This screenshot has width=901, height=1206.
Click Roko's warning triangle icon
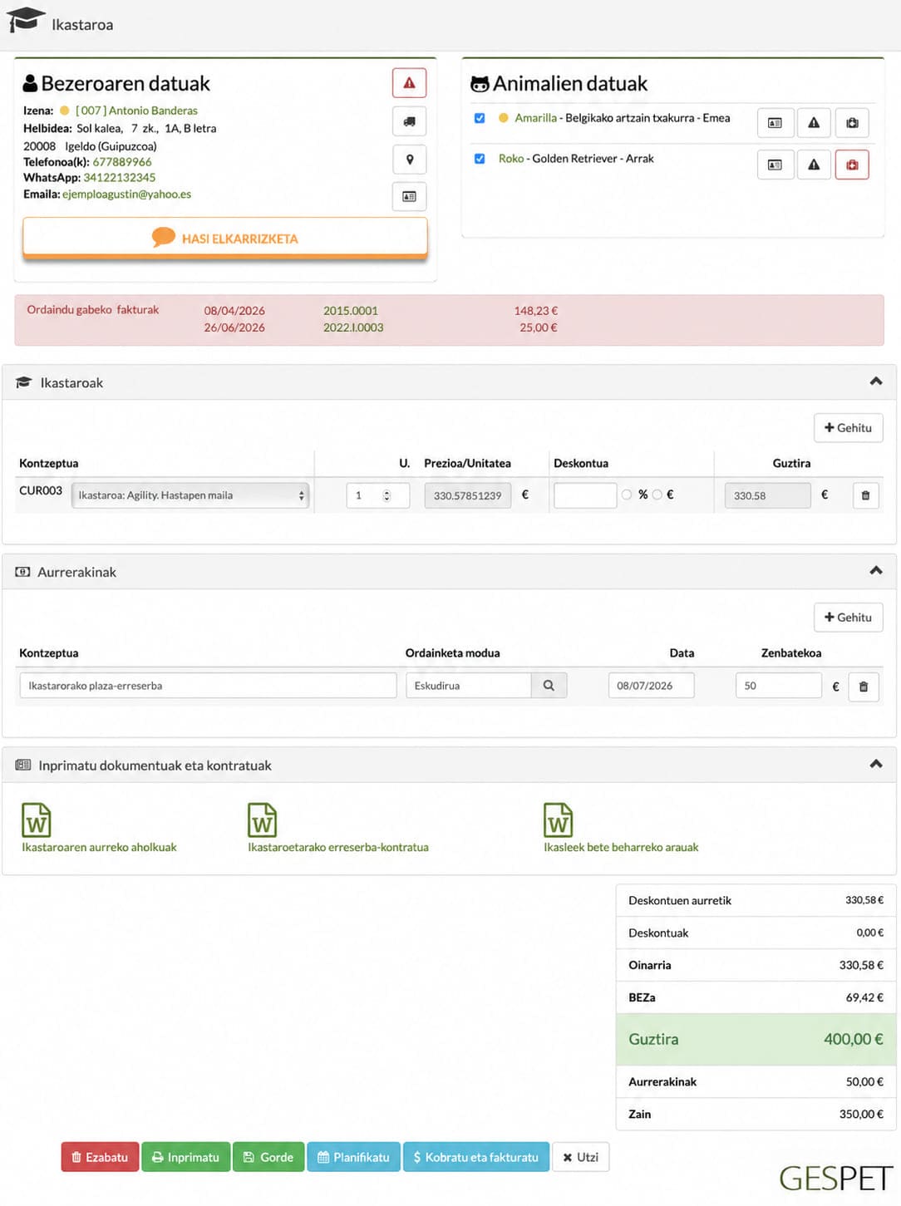814,165
